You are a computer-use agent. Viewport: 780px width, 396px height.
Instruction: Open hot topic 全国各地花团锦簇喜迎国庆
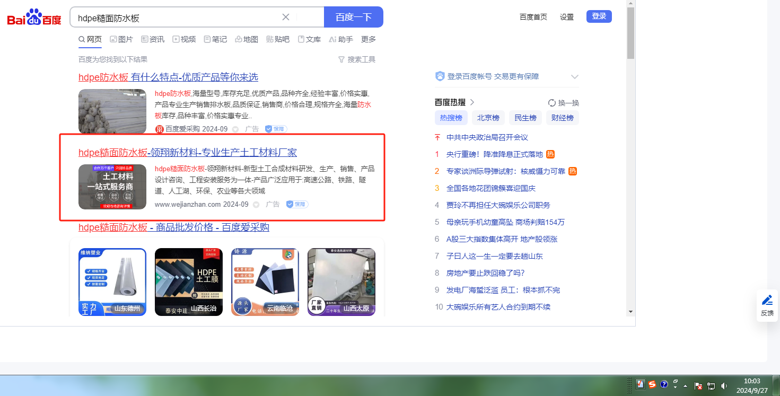(x=491, y=188)
